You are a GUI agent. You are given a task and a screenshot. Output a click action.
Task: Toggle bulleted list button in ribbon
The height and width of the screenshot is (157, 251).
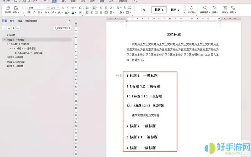point(87,8)
